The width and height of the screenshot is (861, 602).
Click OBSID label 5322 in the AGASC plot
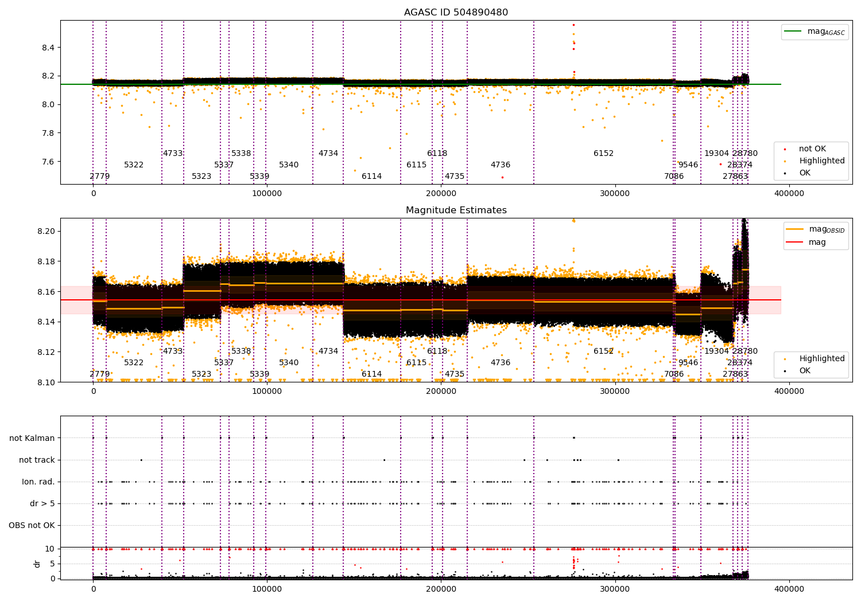pyautogui.click(x=134, y=165)
